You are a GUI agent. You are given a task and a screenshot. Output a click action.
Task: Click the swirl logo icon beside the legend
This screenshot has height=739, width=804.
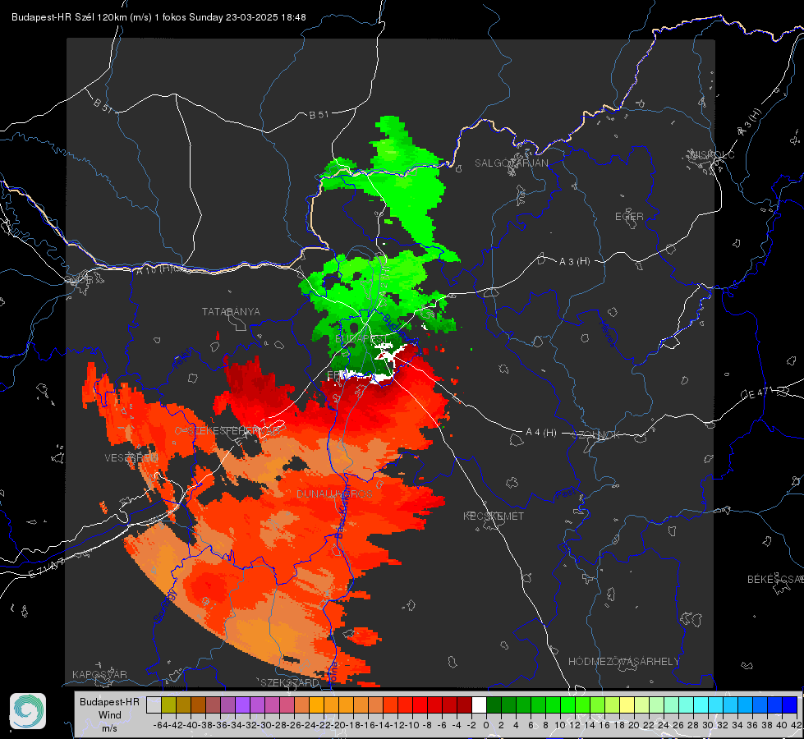(x=28, y=711)
